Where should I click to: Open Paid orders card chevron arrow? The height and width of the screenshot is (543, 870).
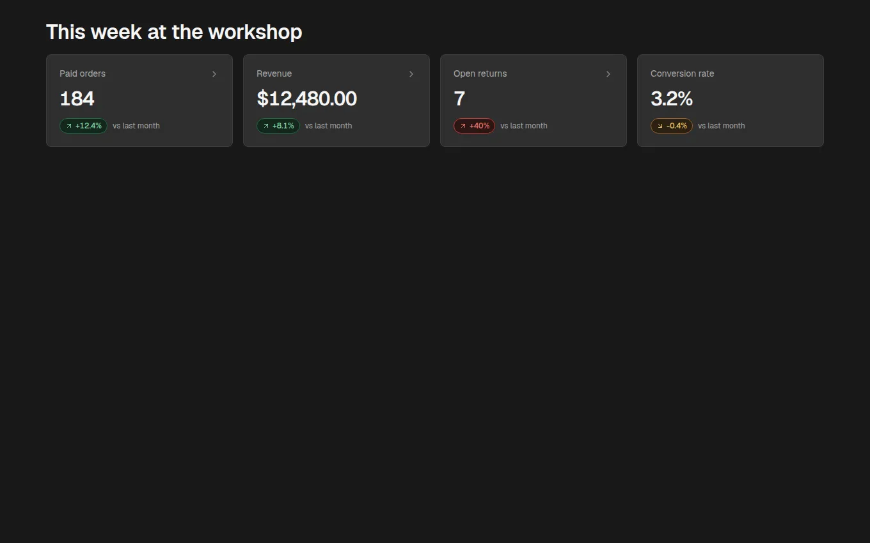214,74
